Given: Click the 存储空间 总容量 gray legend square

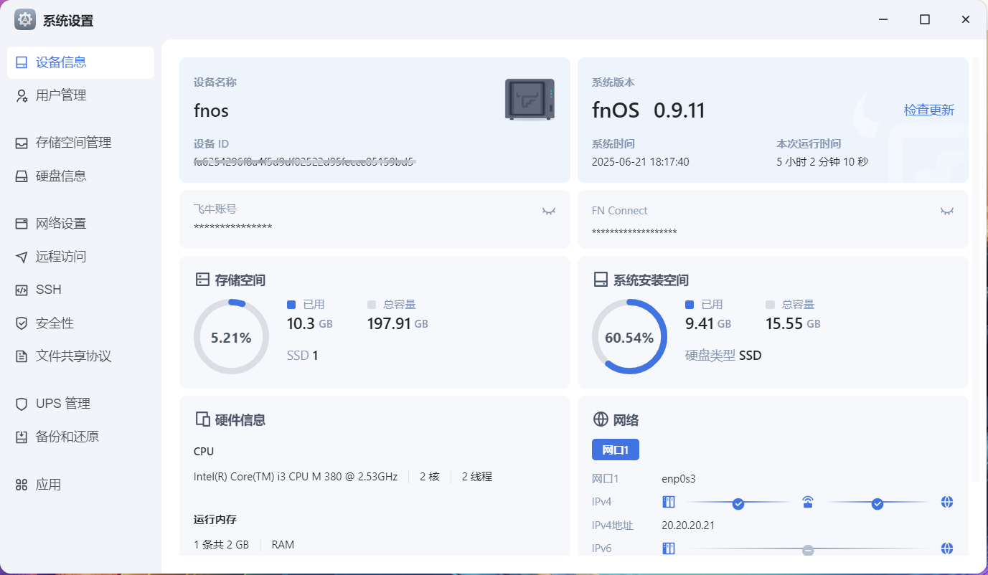Looking at the screenshot, I should tap(372, 305).
